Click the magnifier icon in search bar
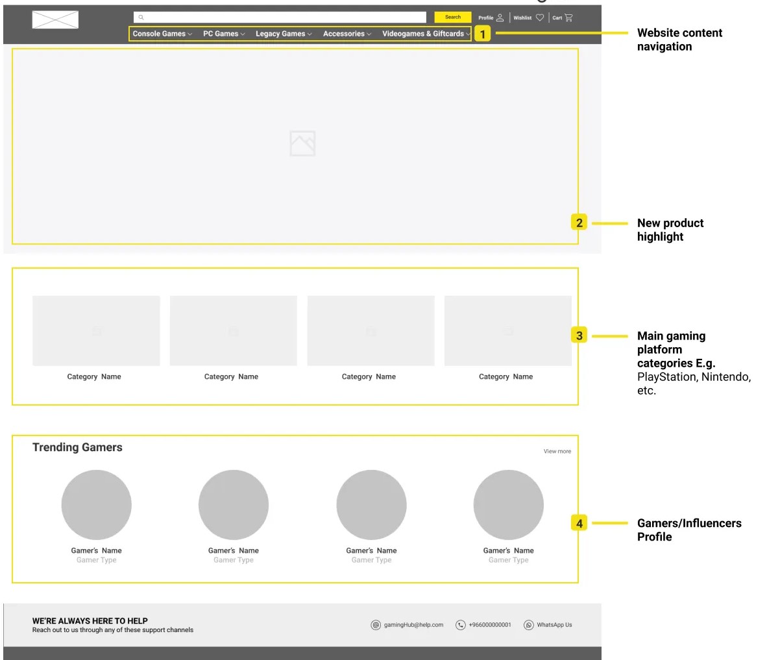The width and height of the screenshot is (767, 660). tap(141, 17)
